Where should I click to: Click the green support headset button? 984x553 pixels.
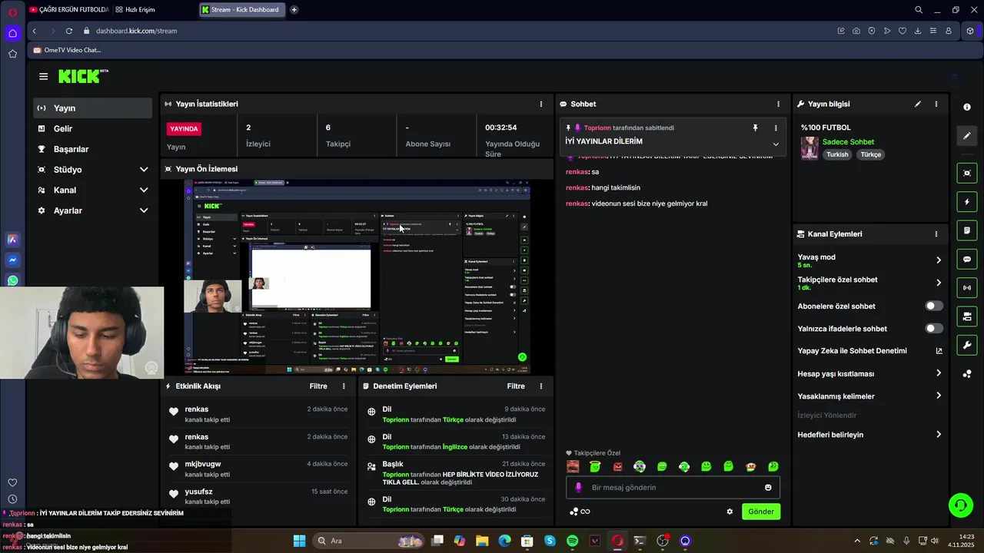(x=960, y=505)
